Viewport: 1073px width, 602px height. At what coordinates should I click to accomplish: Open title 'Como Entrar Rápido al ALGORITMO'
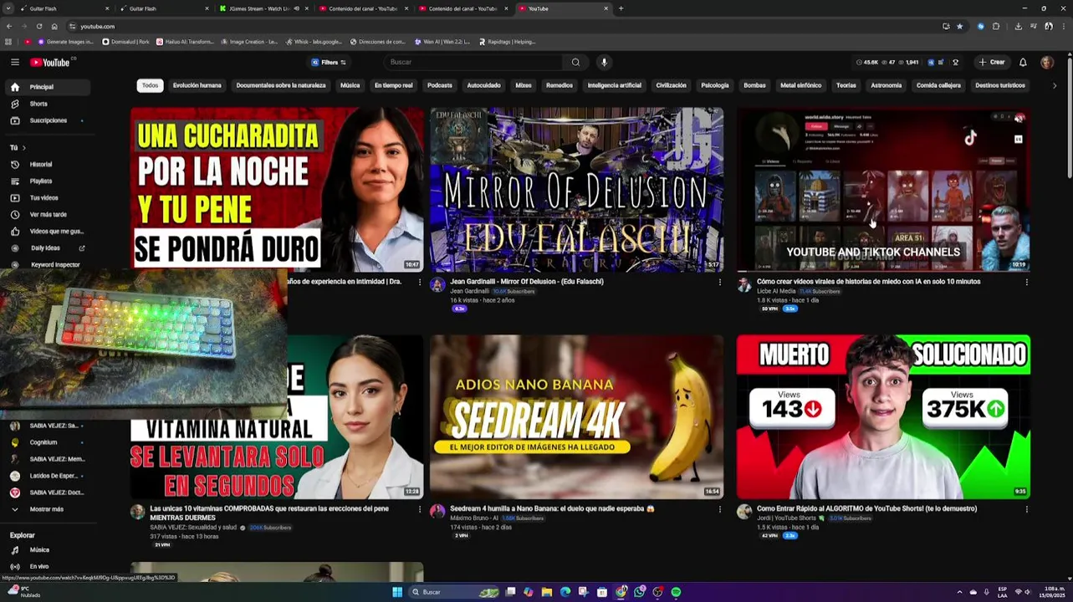pos(866,508)
